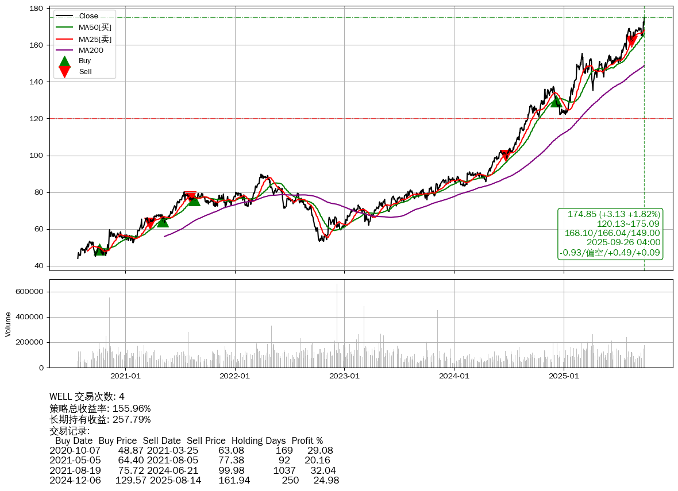Click the 2023-01 x-axis date label
Viewport: 678px width, 491px height.
coord(344,376)
